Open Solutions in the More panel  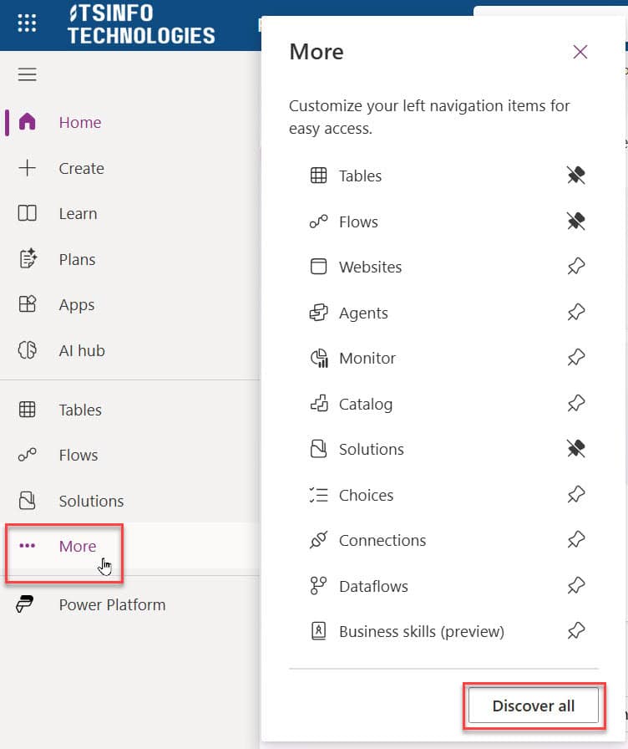372,450
